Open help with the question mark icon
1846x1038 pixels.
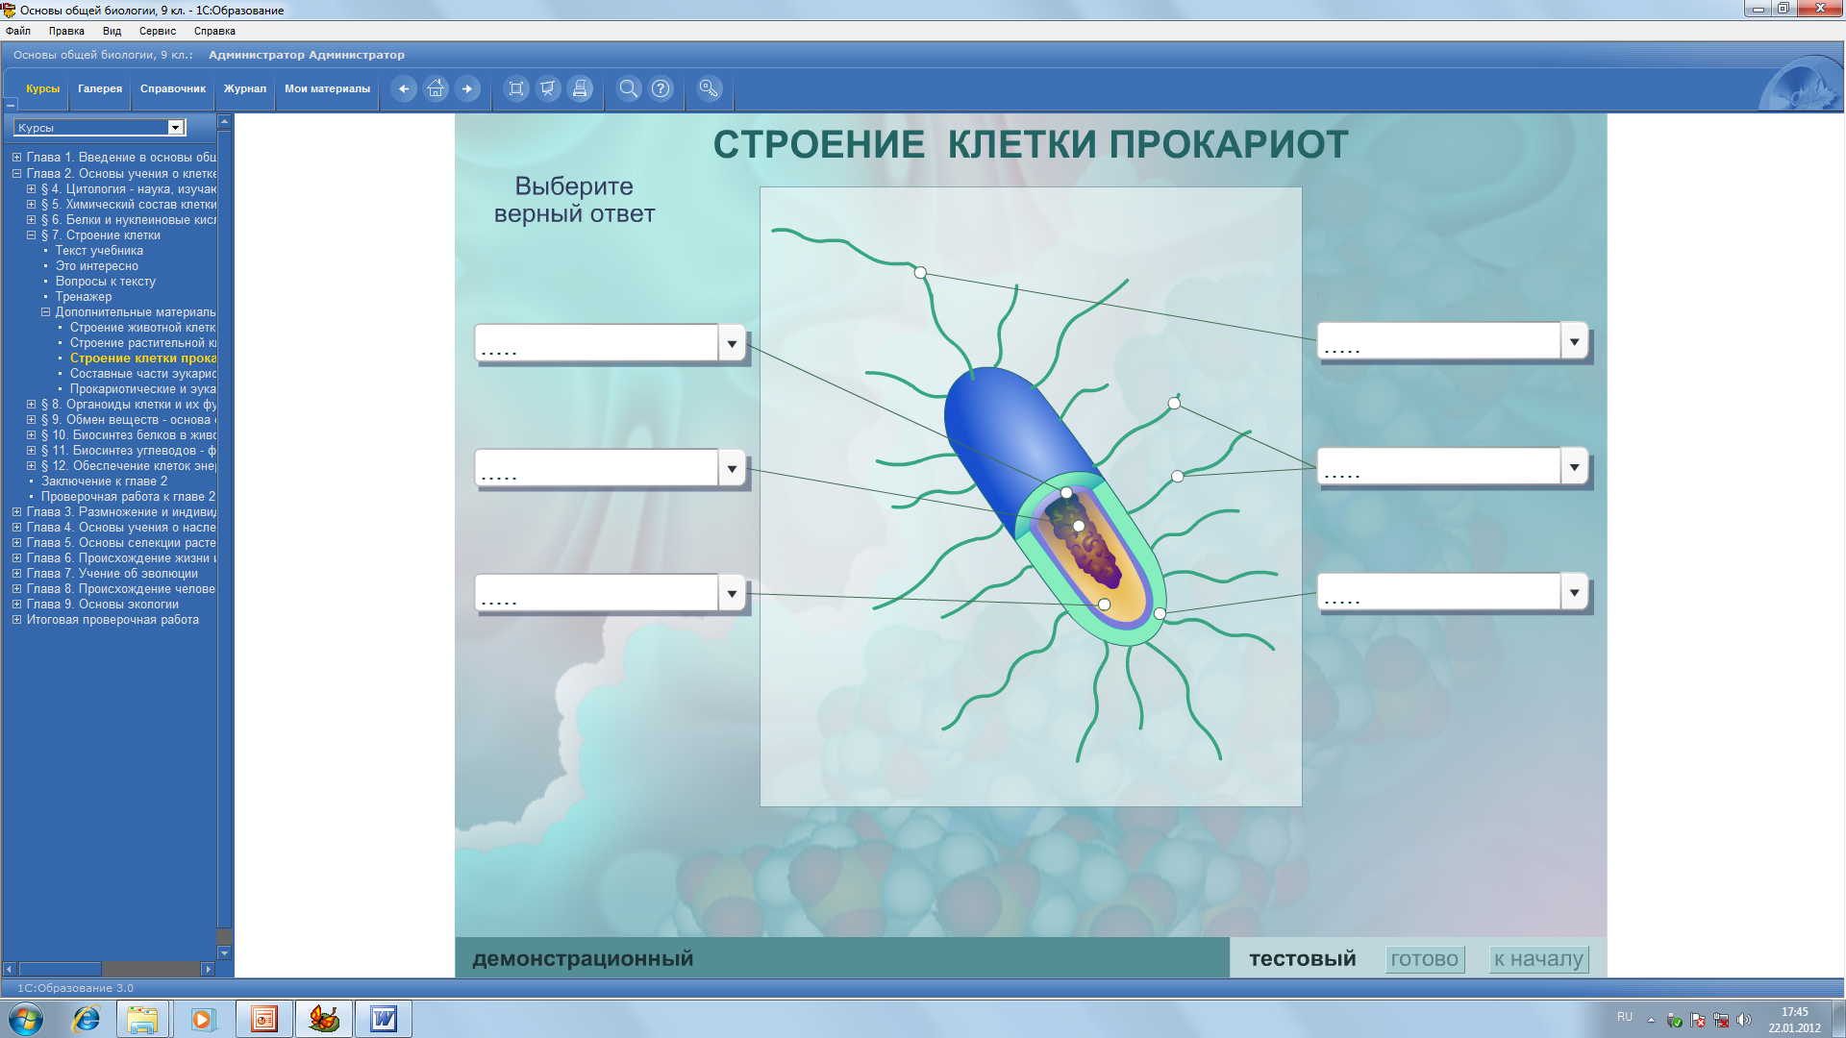click(x=661, y=88)
